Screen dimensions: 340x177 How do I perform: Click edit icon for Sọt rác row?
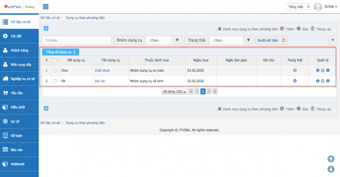(x=323, y=81)
